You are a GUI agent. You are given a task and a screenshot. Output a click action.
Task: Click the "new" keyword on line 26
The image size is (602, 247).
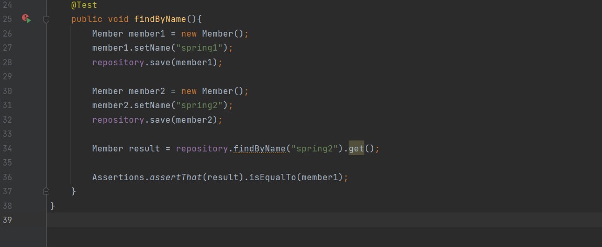coord(189,34)
